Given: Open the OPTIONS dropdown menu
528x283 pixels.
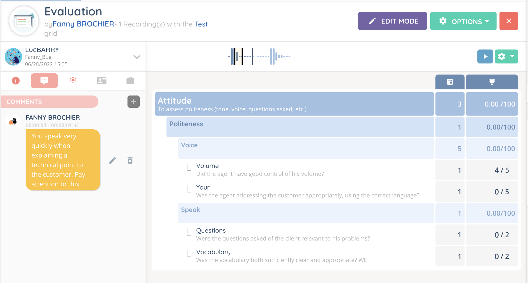Looking at the screenshot, I should click(463, 21).
